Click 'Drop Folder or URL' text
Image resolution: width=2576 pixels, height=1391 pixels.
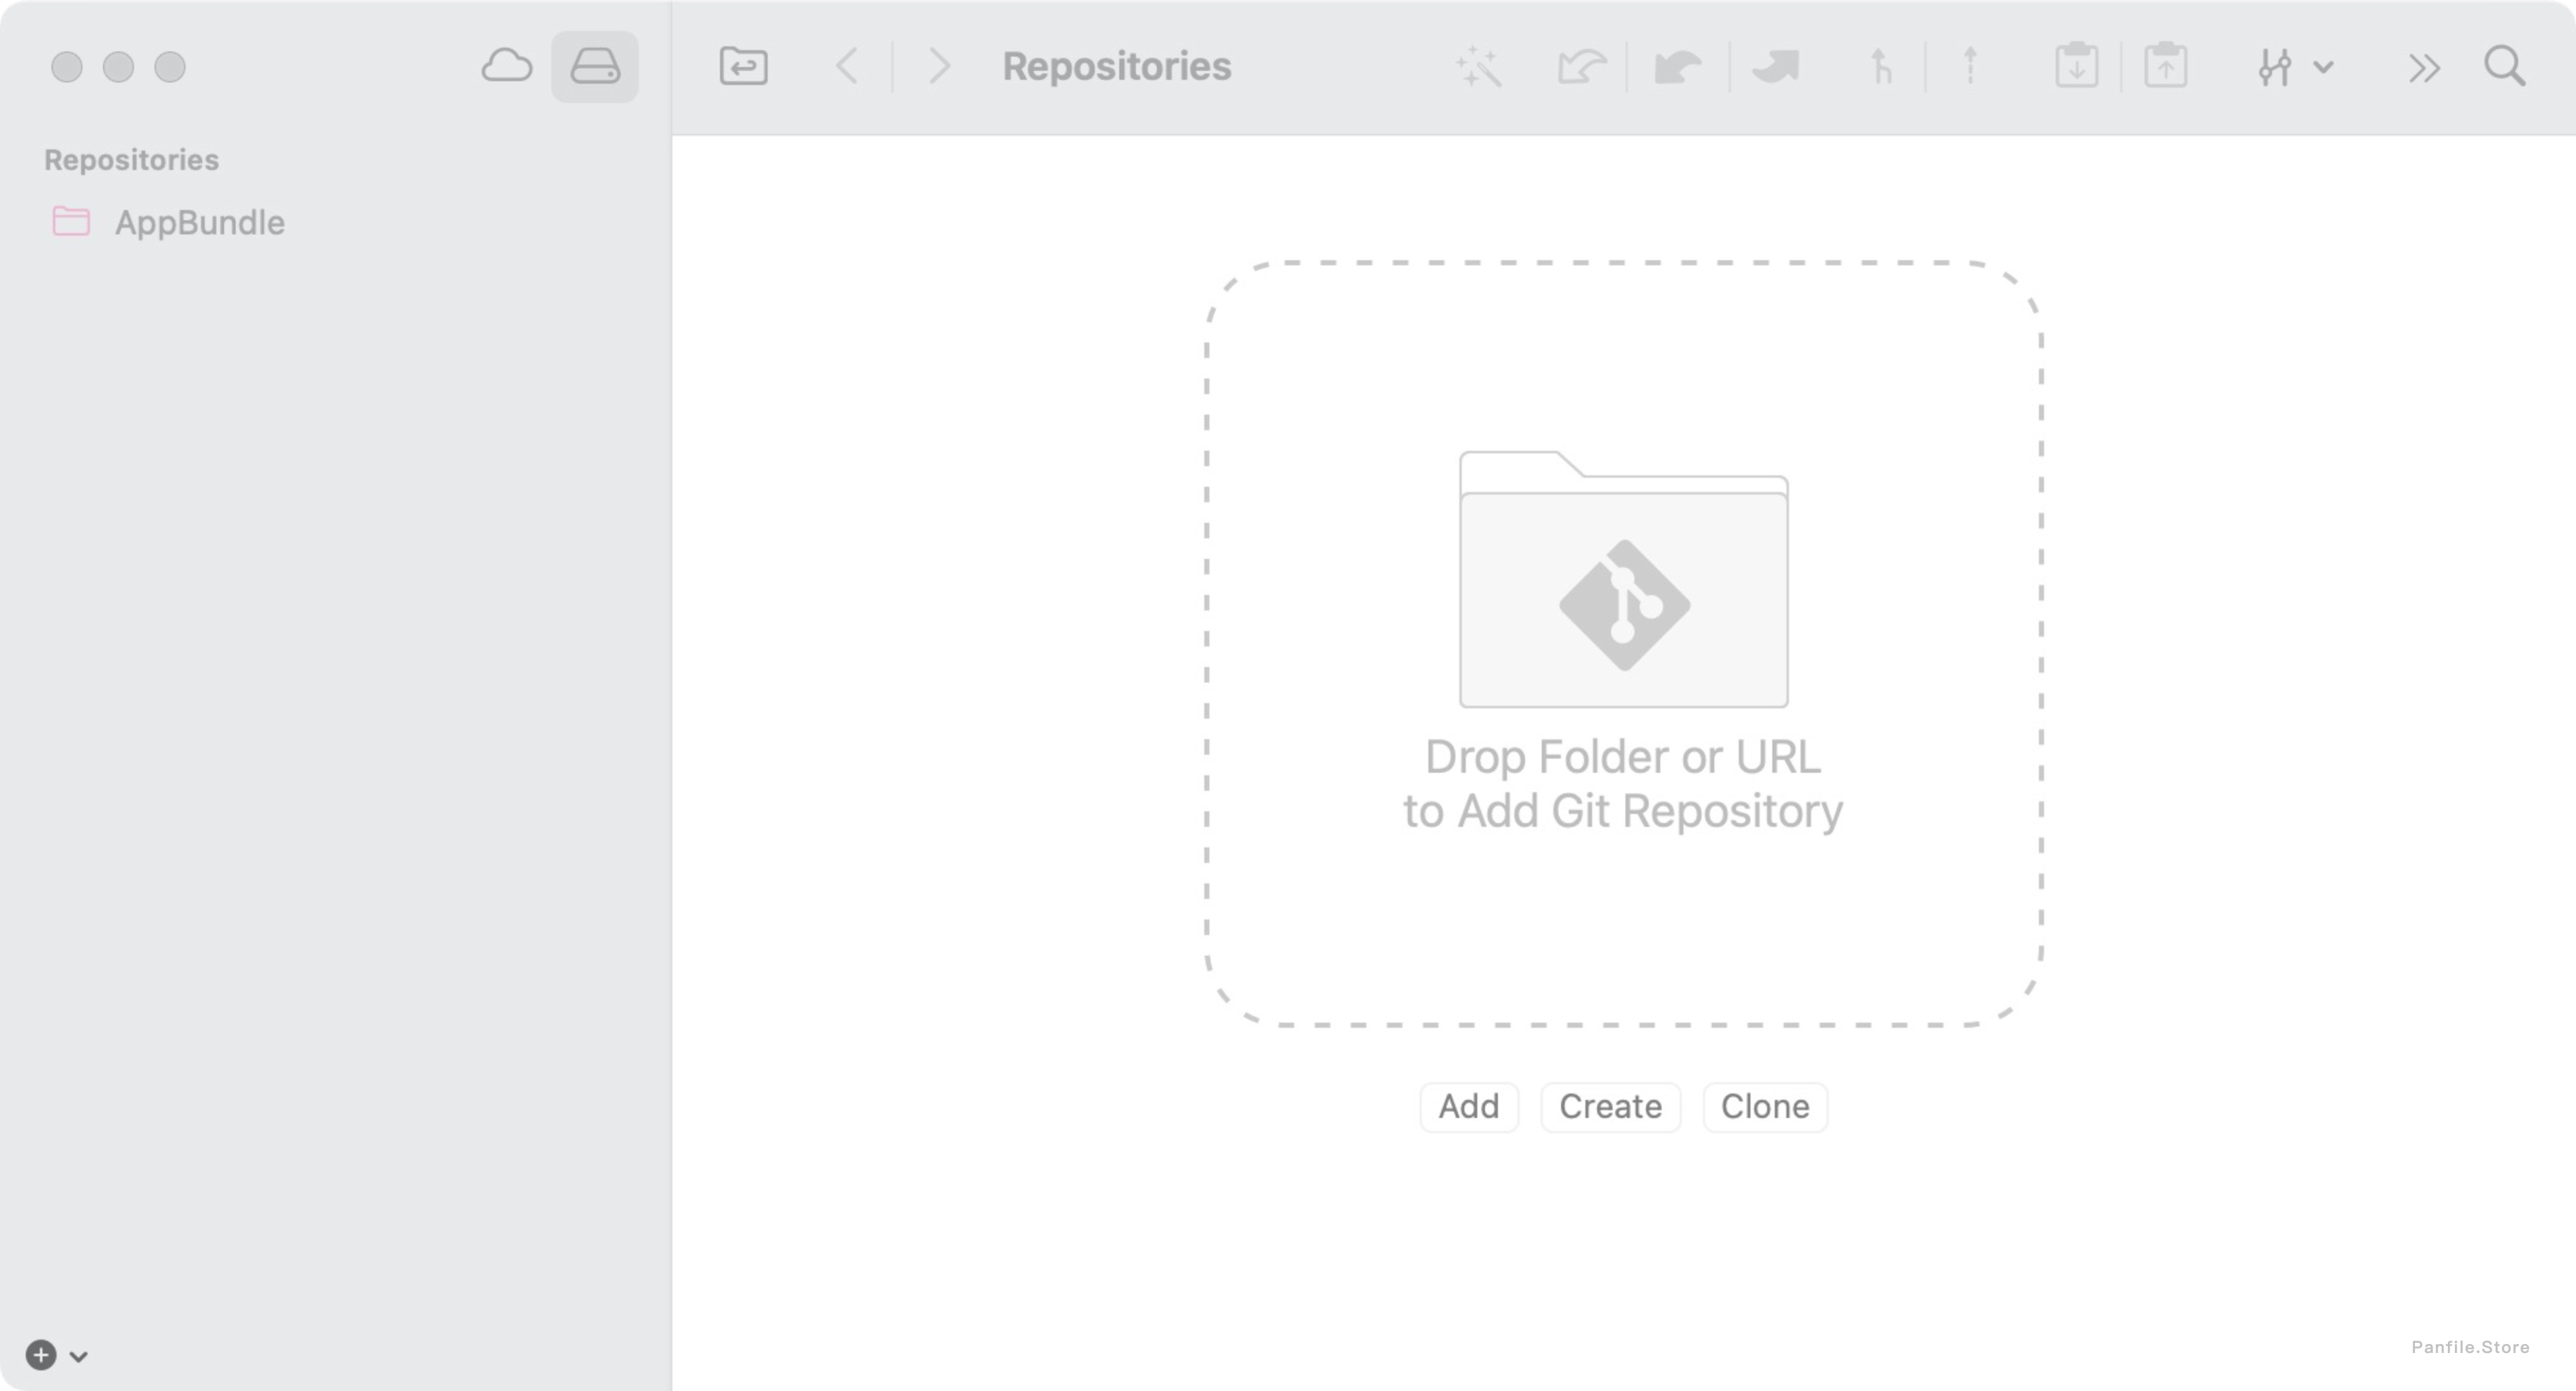coord(1622,757)
